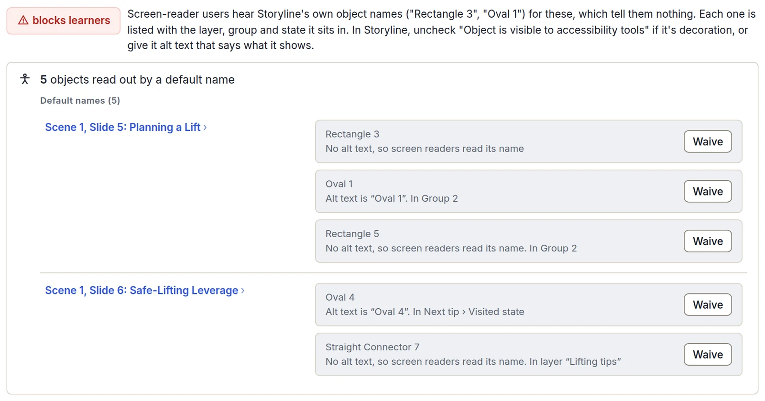765x401 pixels.
Task: Waive the Straight Connector 7 issue
Action: (708, 354)
